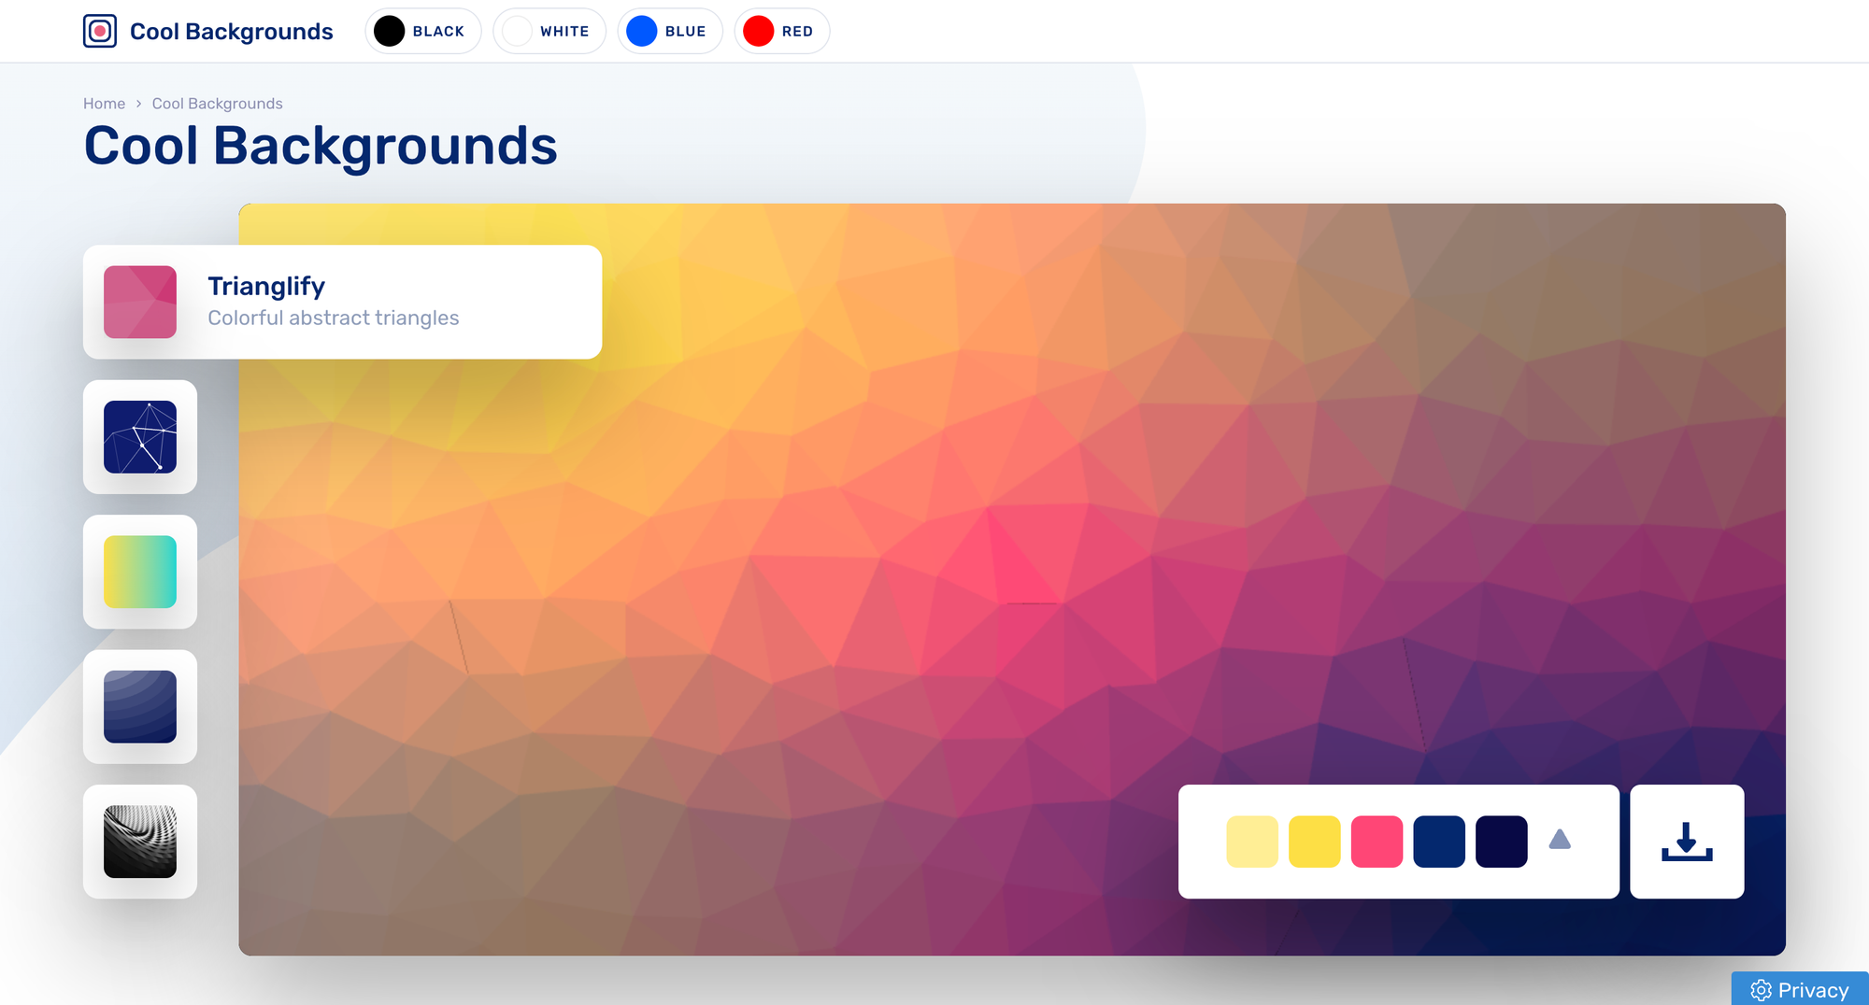Choose the dark blue layered waves thumbnail
Viewport: 1869px width, 1005px height.
pos(140,707)
